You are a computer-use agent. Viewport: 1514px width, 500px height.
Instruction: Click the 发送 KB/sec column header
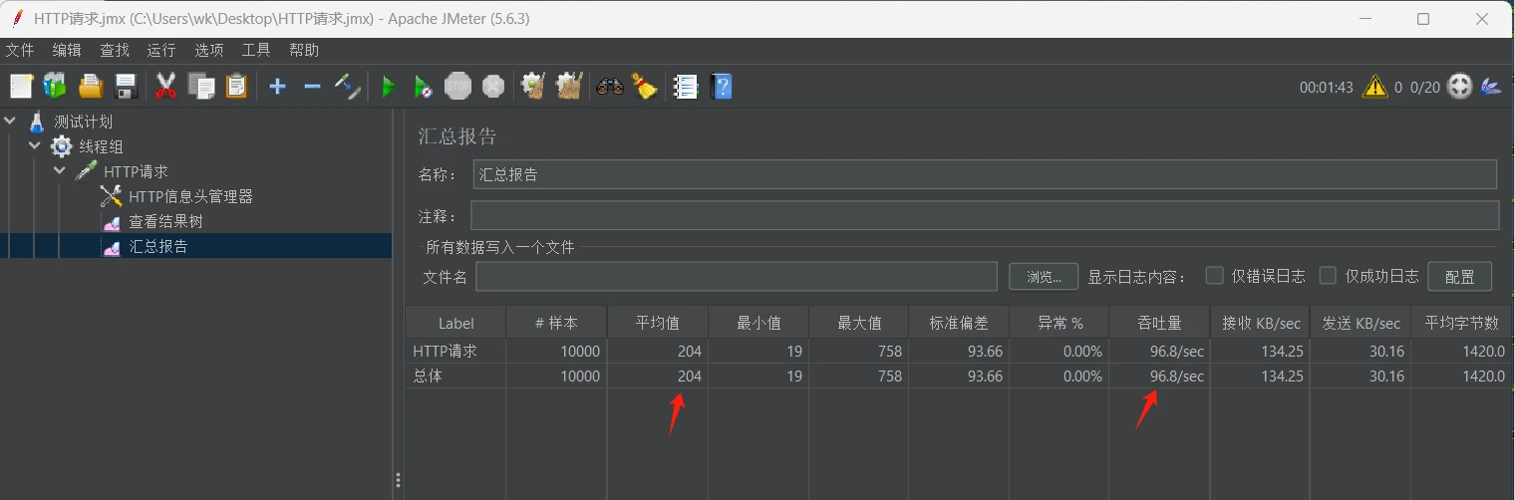tap(1361, 323)
